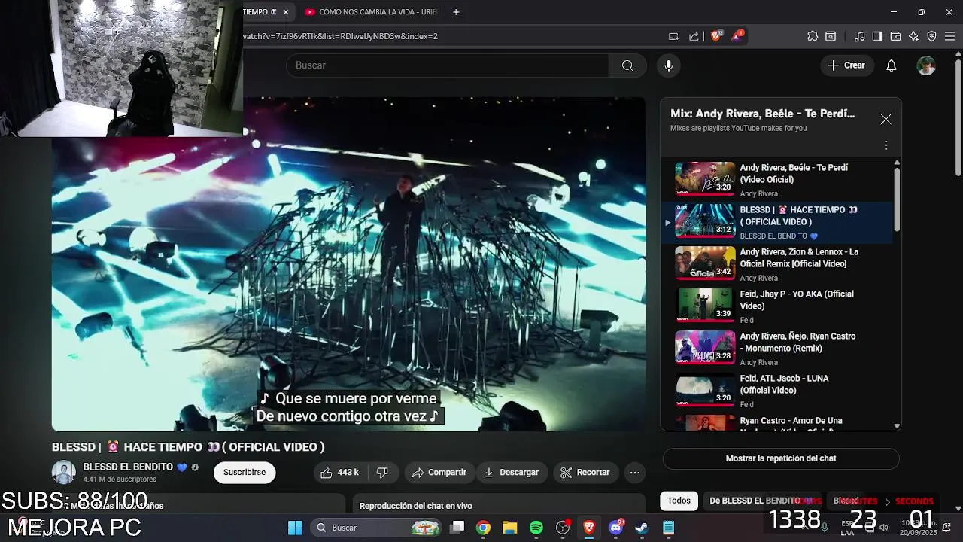Click BLESSD HACE TIEMPO entry in playlist
The image size is (963, 542).
(x=779, y=221)
